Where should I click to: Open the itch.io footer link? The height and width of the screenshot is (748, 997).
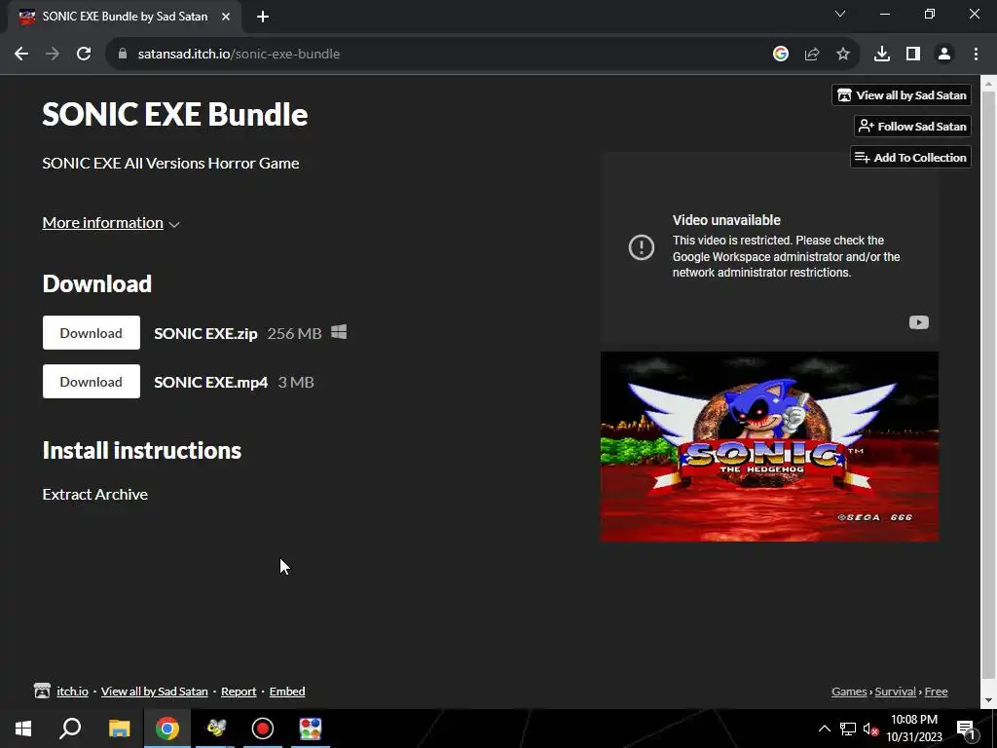click(72, 692)
